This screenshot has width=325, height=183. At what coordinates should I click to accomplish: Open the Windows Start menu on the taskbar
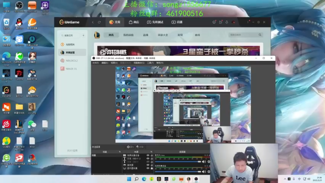(x=129, y=179)
